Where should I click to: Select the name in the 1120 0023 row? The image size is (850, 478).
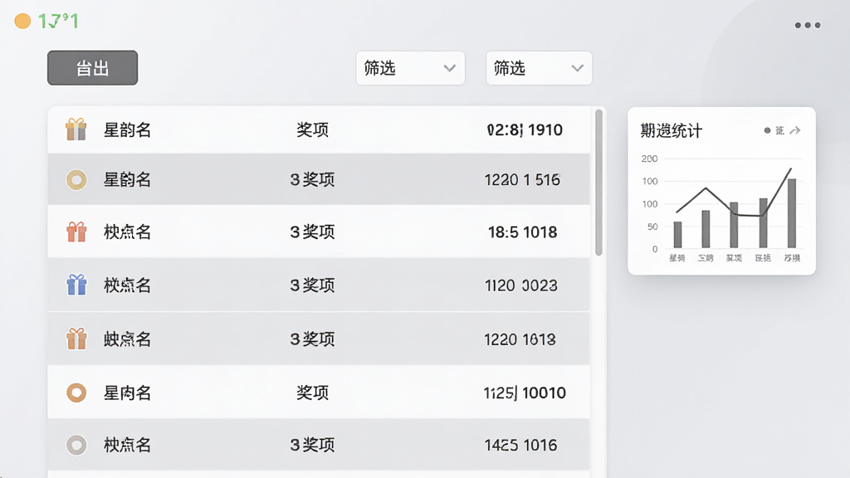click(127, 285)
